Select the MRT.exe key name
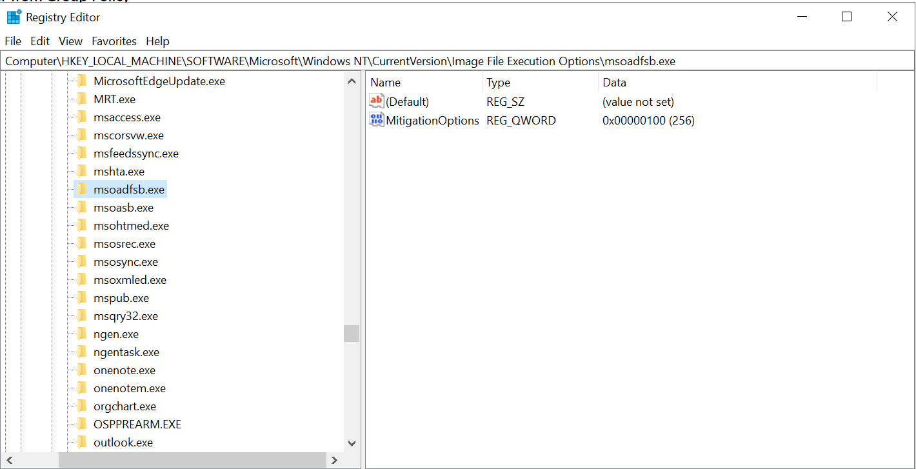916x469 pixels. point(114,99)
